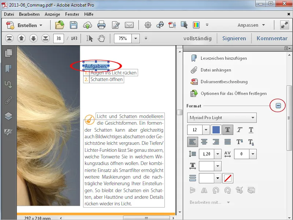Click the select object monitor cursor icon

[184, 25]
